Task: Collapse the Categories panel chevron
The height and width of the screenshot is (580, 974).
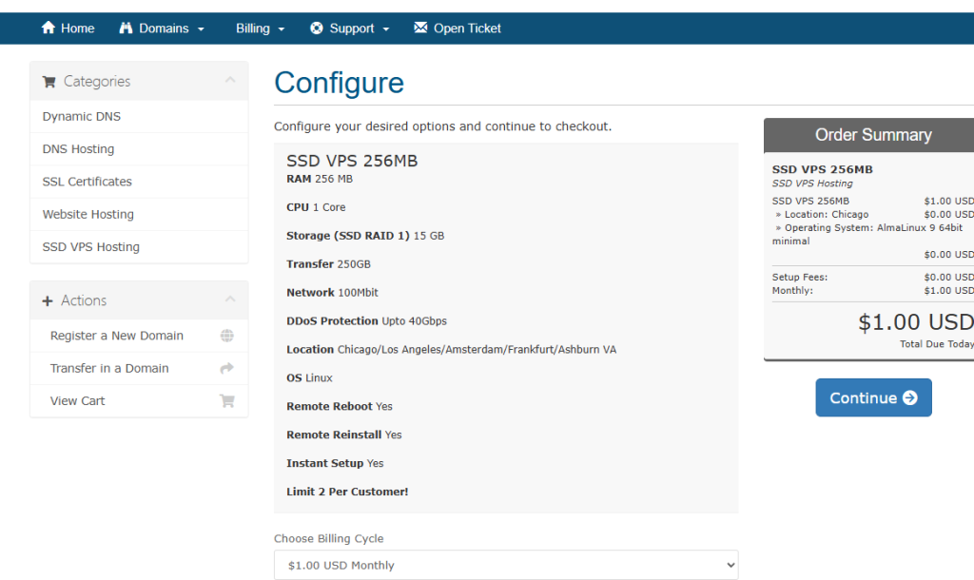Action: (230, 81)
